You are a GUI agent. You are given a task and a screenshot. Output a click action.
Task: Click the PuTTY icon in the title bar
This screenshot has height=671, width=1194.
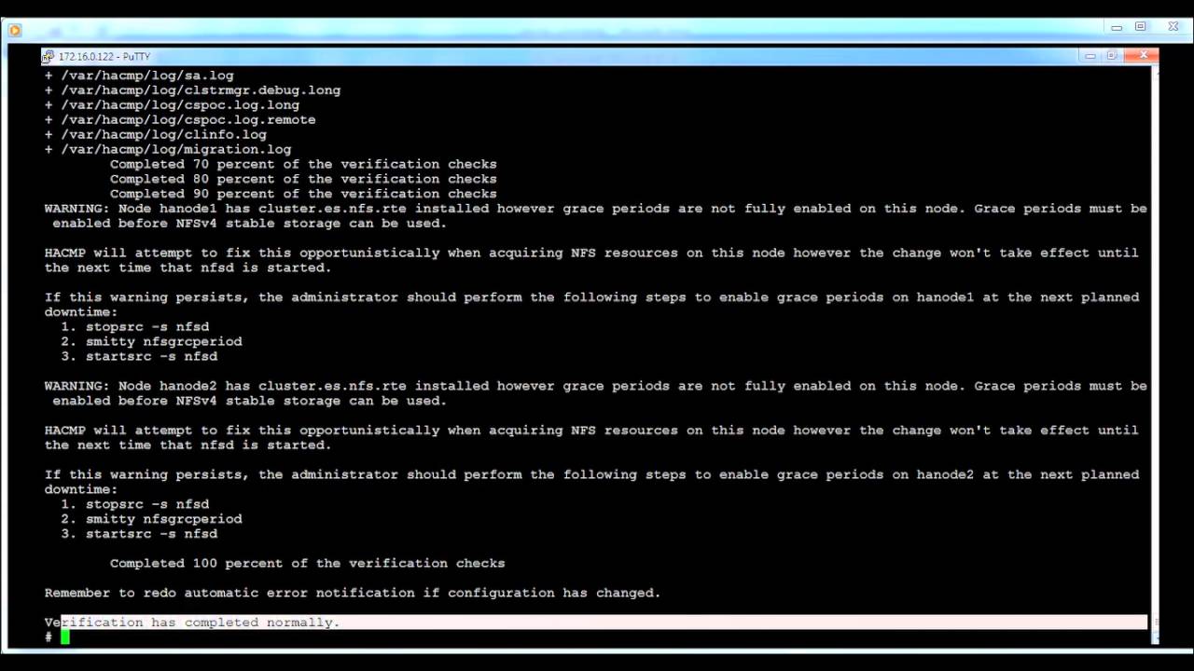(48, 57)
